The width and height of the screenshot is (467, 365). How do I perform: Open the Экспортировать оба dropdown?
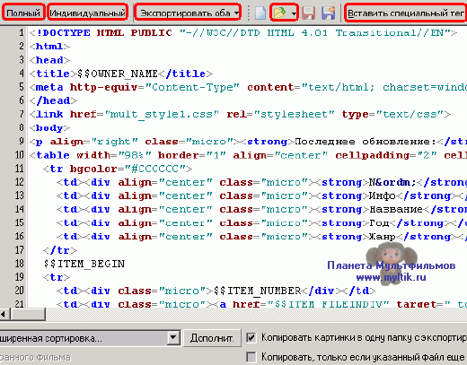click(x=188, y=13)
